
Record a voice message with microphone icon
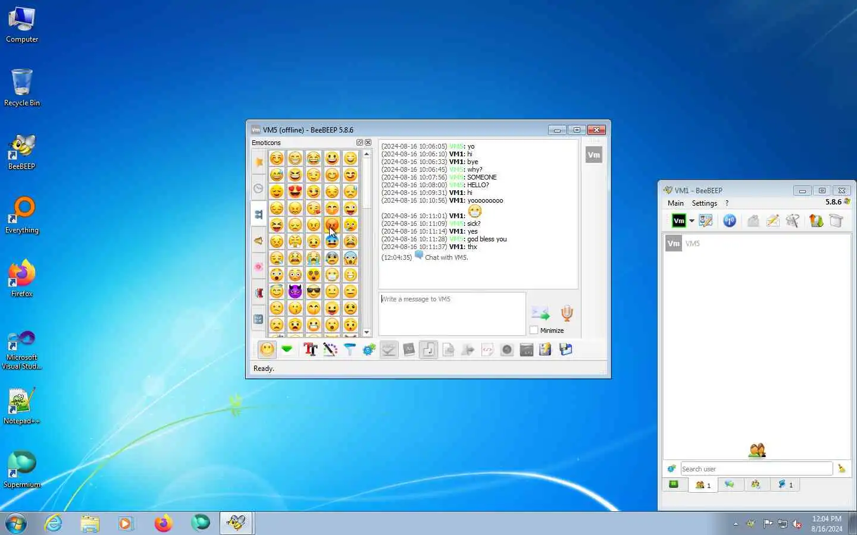[567, 313]
